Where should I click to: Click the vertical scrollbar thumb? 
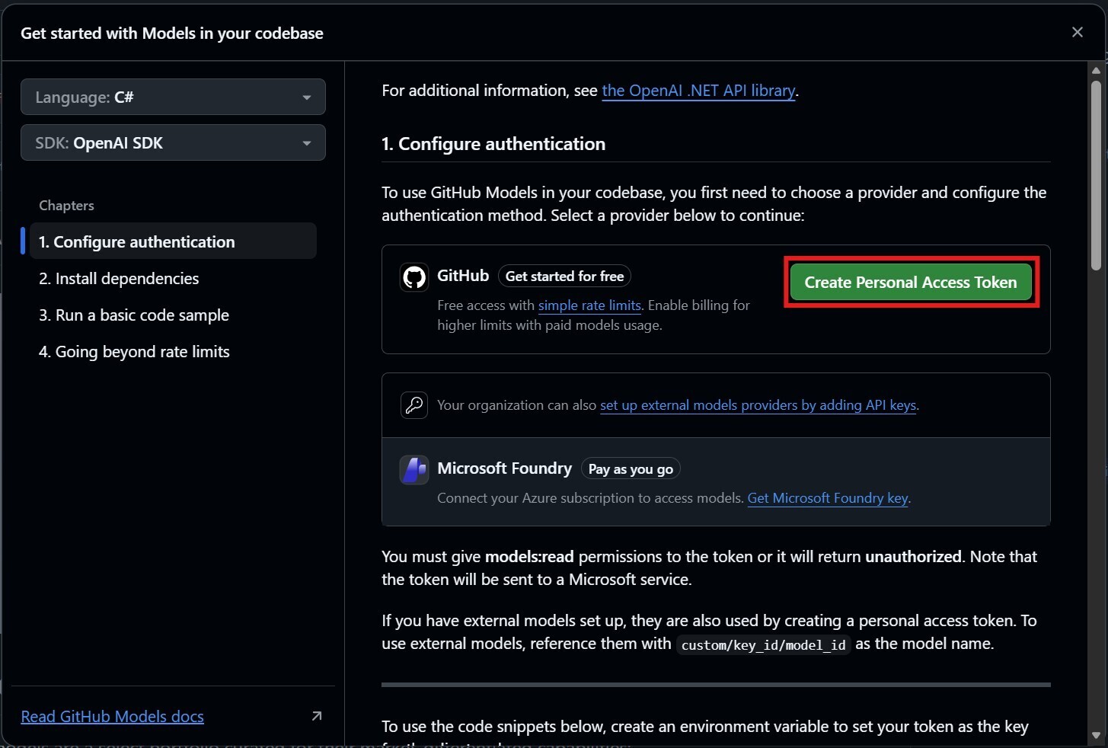(1096, 175)
